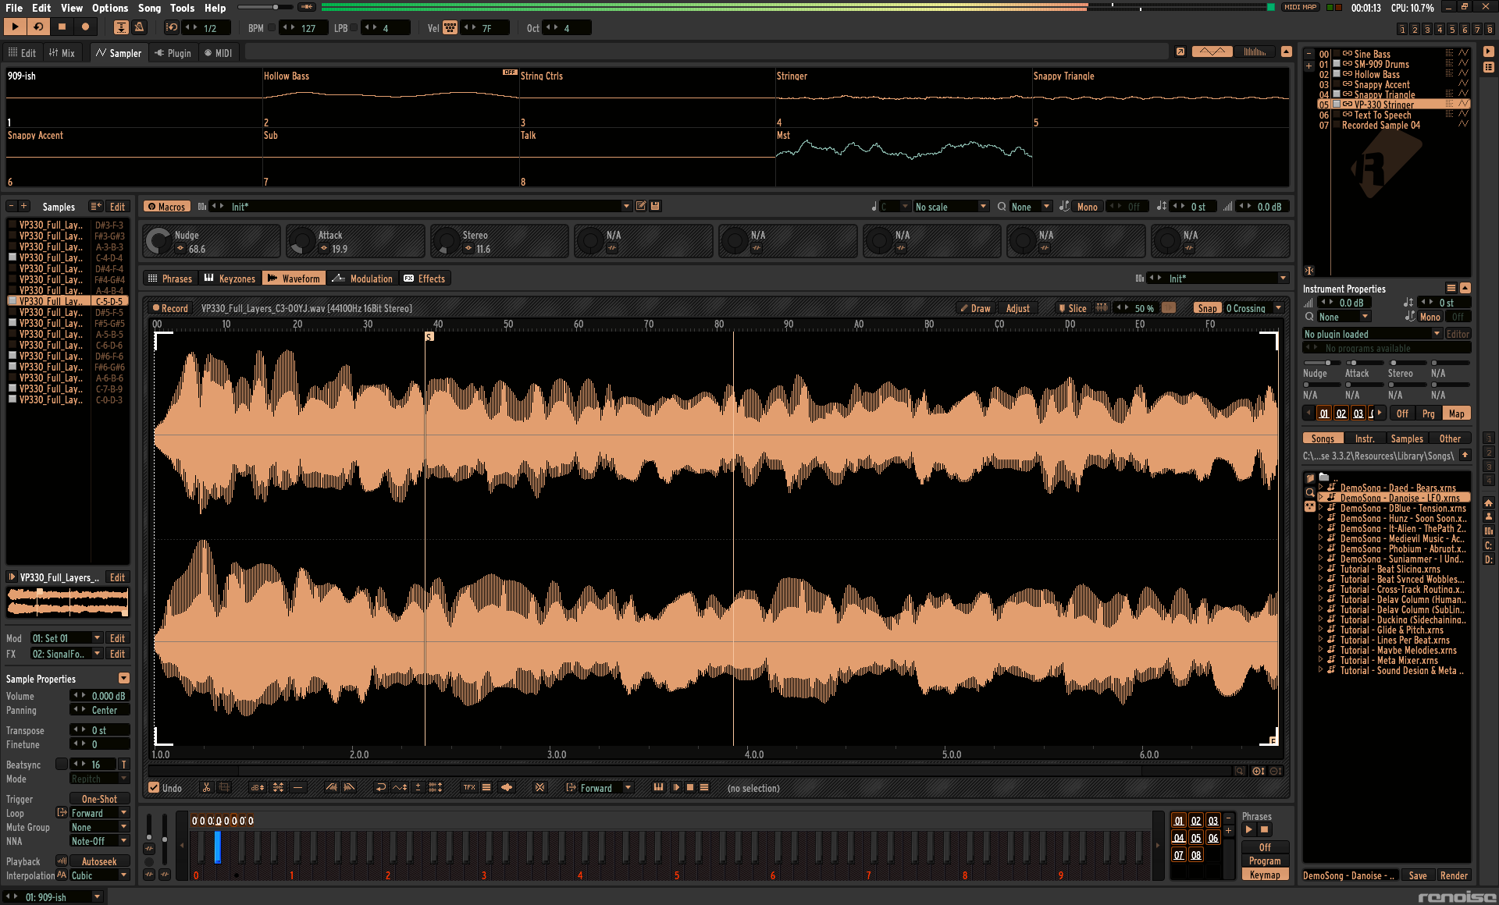This screenshot has width=1499, height=905.
Task: Adjust the Attack macro knob
Action: pyautogui.click(x=302, y=241)
